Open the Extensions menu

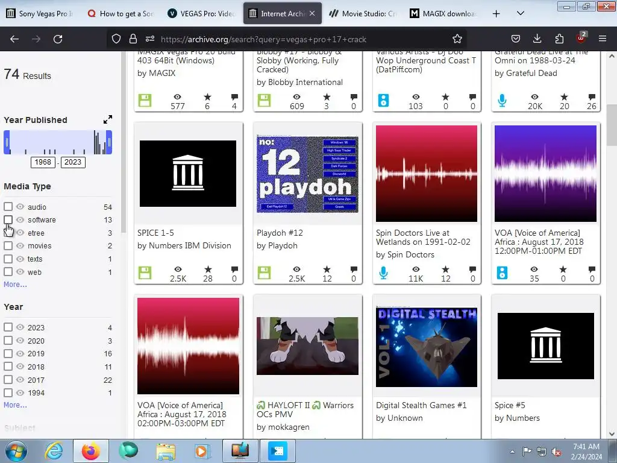[x=559, y=39]
